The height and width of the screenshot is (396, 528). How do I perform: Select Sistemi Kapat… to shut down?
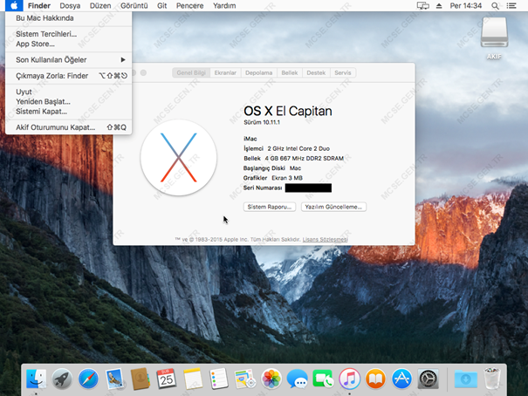(68, 112)
